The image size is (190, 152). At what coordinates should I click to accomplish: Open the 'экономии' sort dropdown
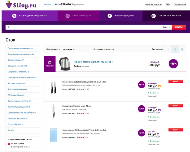(x=68, y=49)
